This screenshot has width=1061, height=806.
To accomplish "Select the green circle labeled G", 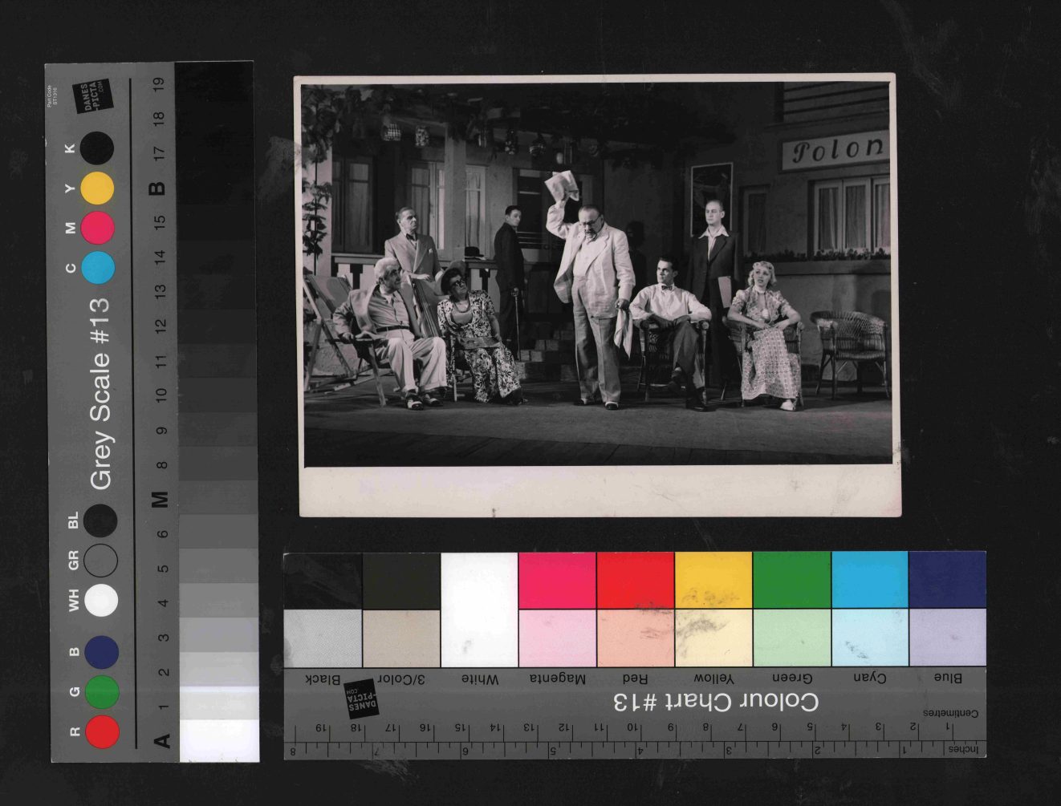I will pos(102,691).
